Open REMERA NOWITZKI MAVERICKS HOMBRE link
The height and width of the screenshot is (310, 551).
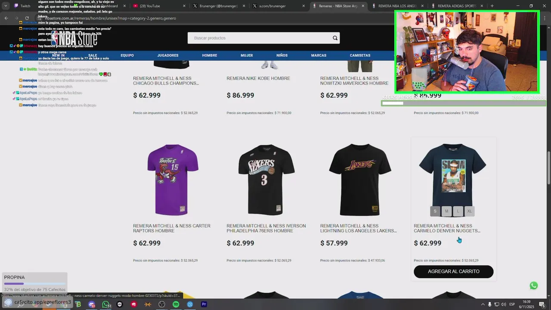[x=354, y=81]
